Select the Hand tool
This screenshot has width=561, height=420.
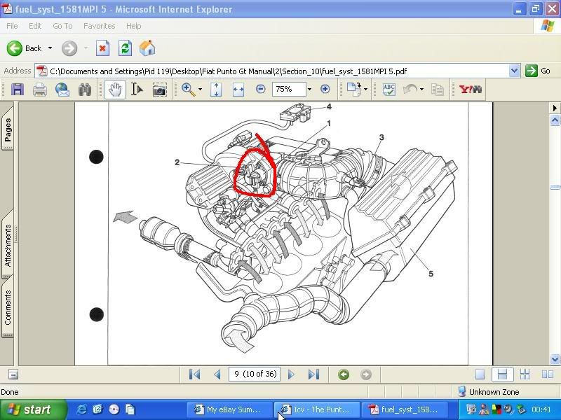[x=115, y=90]
